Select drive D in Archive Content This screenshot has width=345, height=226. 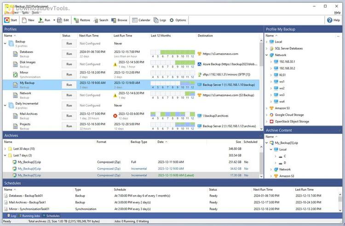point(285,163)
